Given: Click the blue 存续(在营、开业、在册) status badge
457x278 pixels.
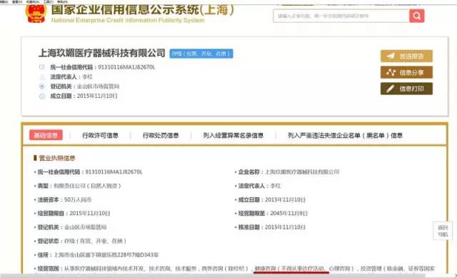Looking at the screenshot, I should click(x=201, y=54).
